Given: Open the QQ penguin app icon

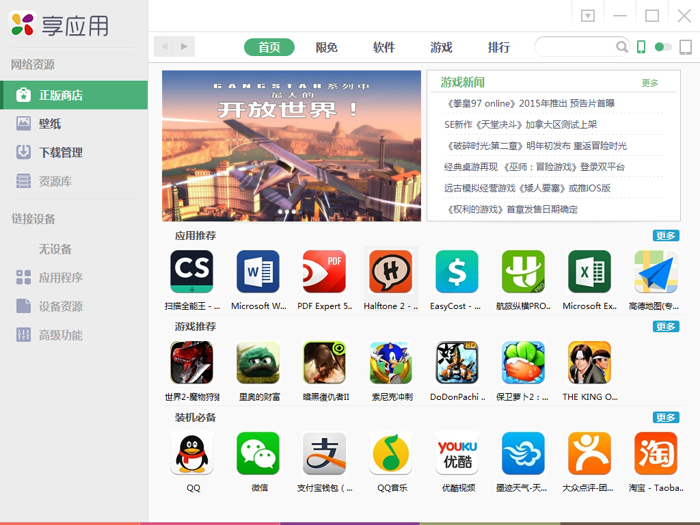Looking at the screenshot, I should tap(191, 454).
